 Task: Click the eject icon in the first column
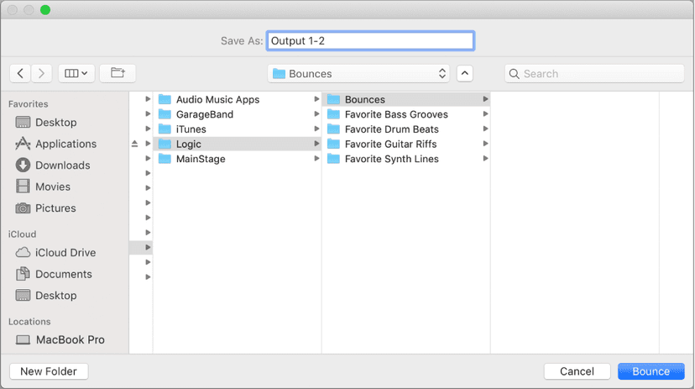[135, 144]
